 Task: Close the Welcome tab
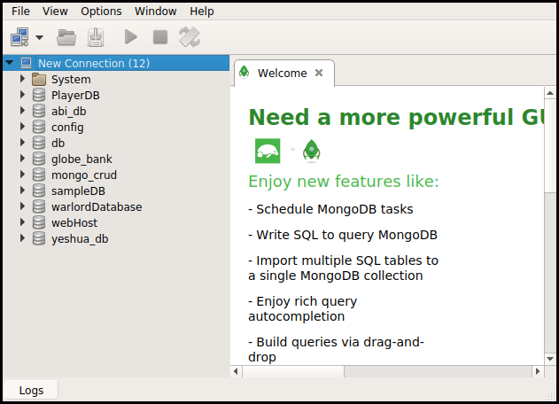[319, 73]
